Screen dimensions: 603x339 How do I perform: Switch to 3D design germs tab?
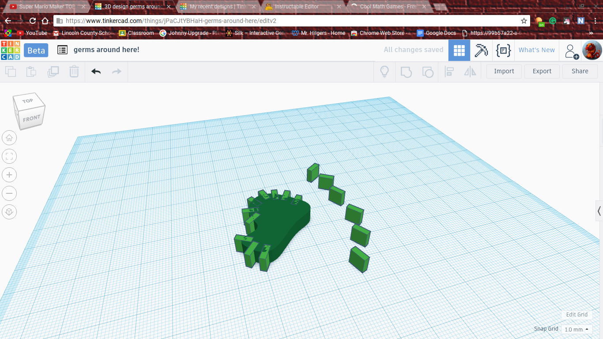click(x=132, y=7)
